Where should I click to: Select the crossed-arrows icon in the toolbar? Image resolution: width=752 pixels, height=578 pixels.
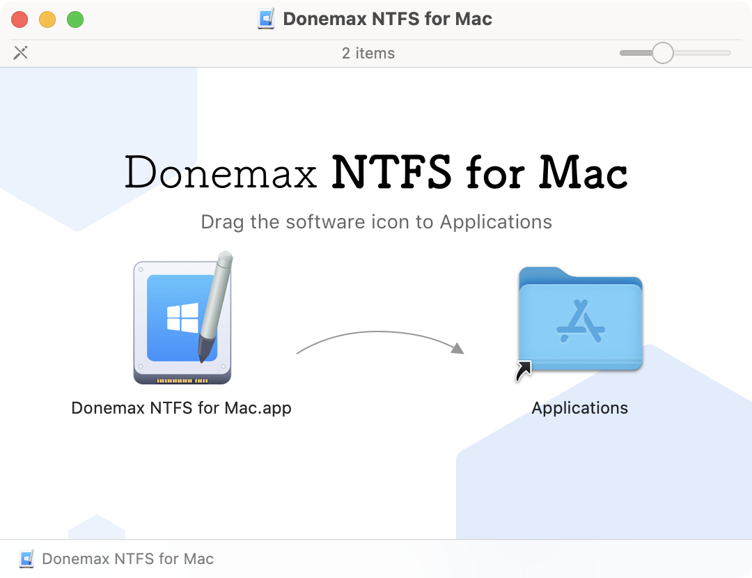click(x=20, y=52)
